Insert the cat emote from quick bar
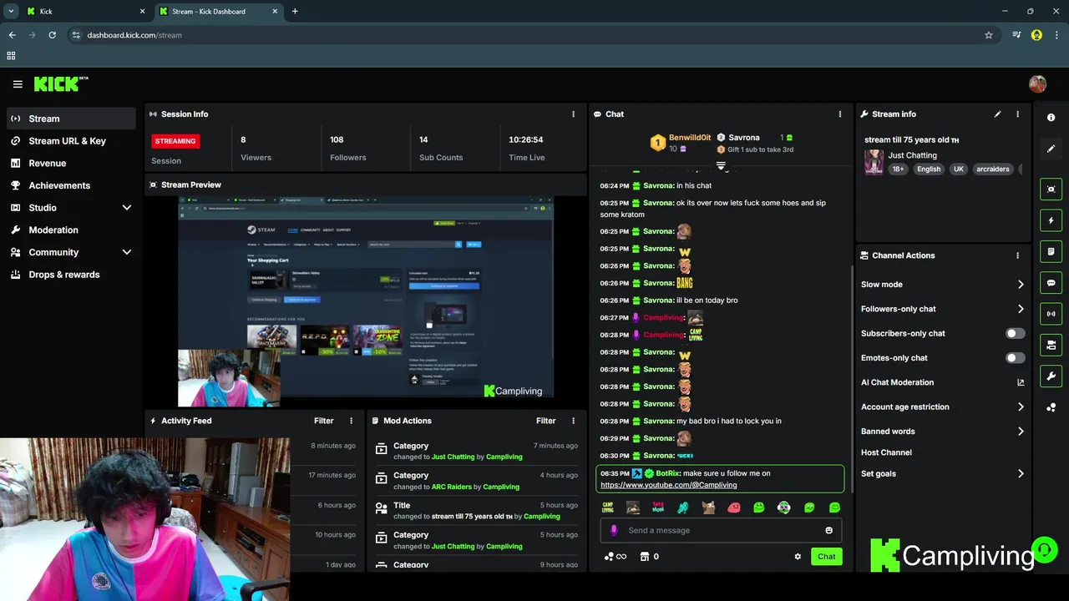 click(708, 508)
